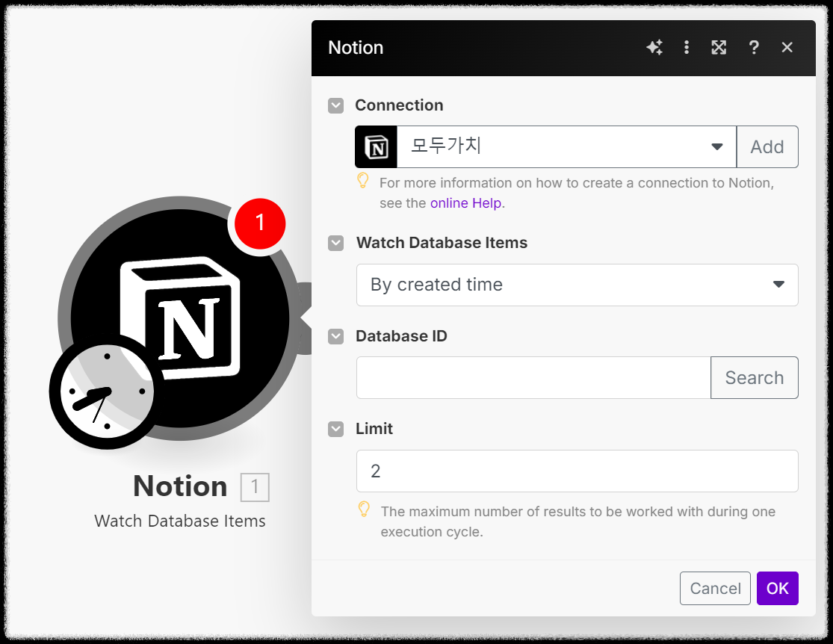Click the help question mark icon
The height and width of the screenshot is (644, 833).
(x=754, y=47)
